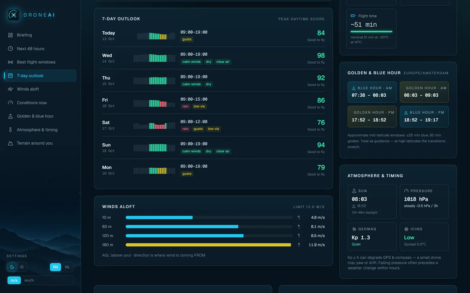The height and width of the screenshot is (293, 470).
Task: Set wind units to km/h
Action: coord(29,280)
